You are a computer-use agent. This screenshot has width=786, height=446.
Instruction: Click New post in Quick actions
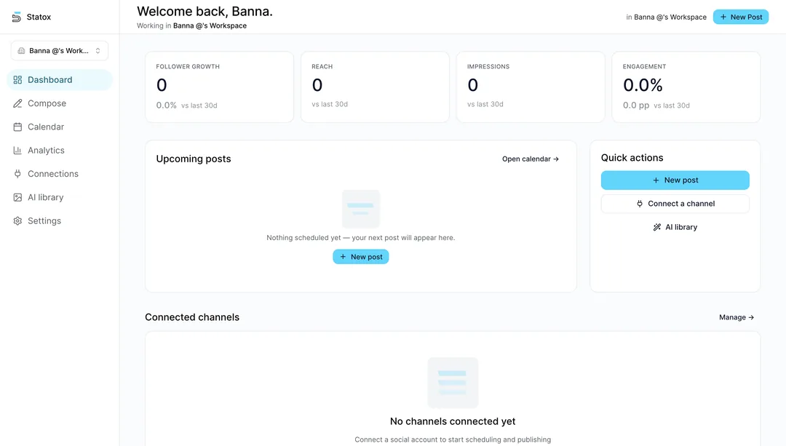[x=675, y=180]
